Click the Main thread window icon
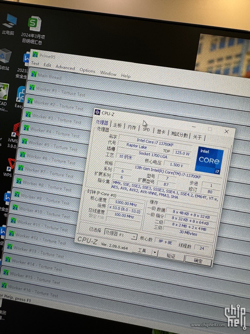This screenshot has width=250, height=334. [34, 74]
